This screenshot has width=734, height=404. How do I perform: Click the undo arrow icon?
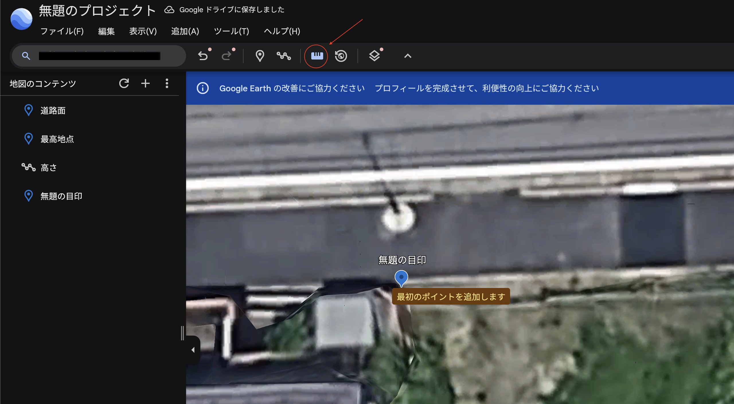[x=203, y=56]
